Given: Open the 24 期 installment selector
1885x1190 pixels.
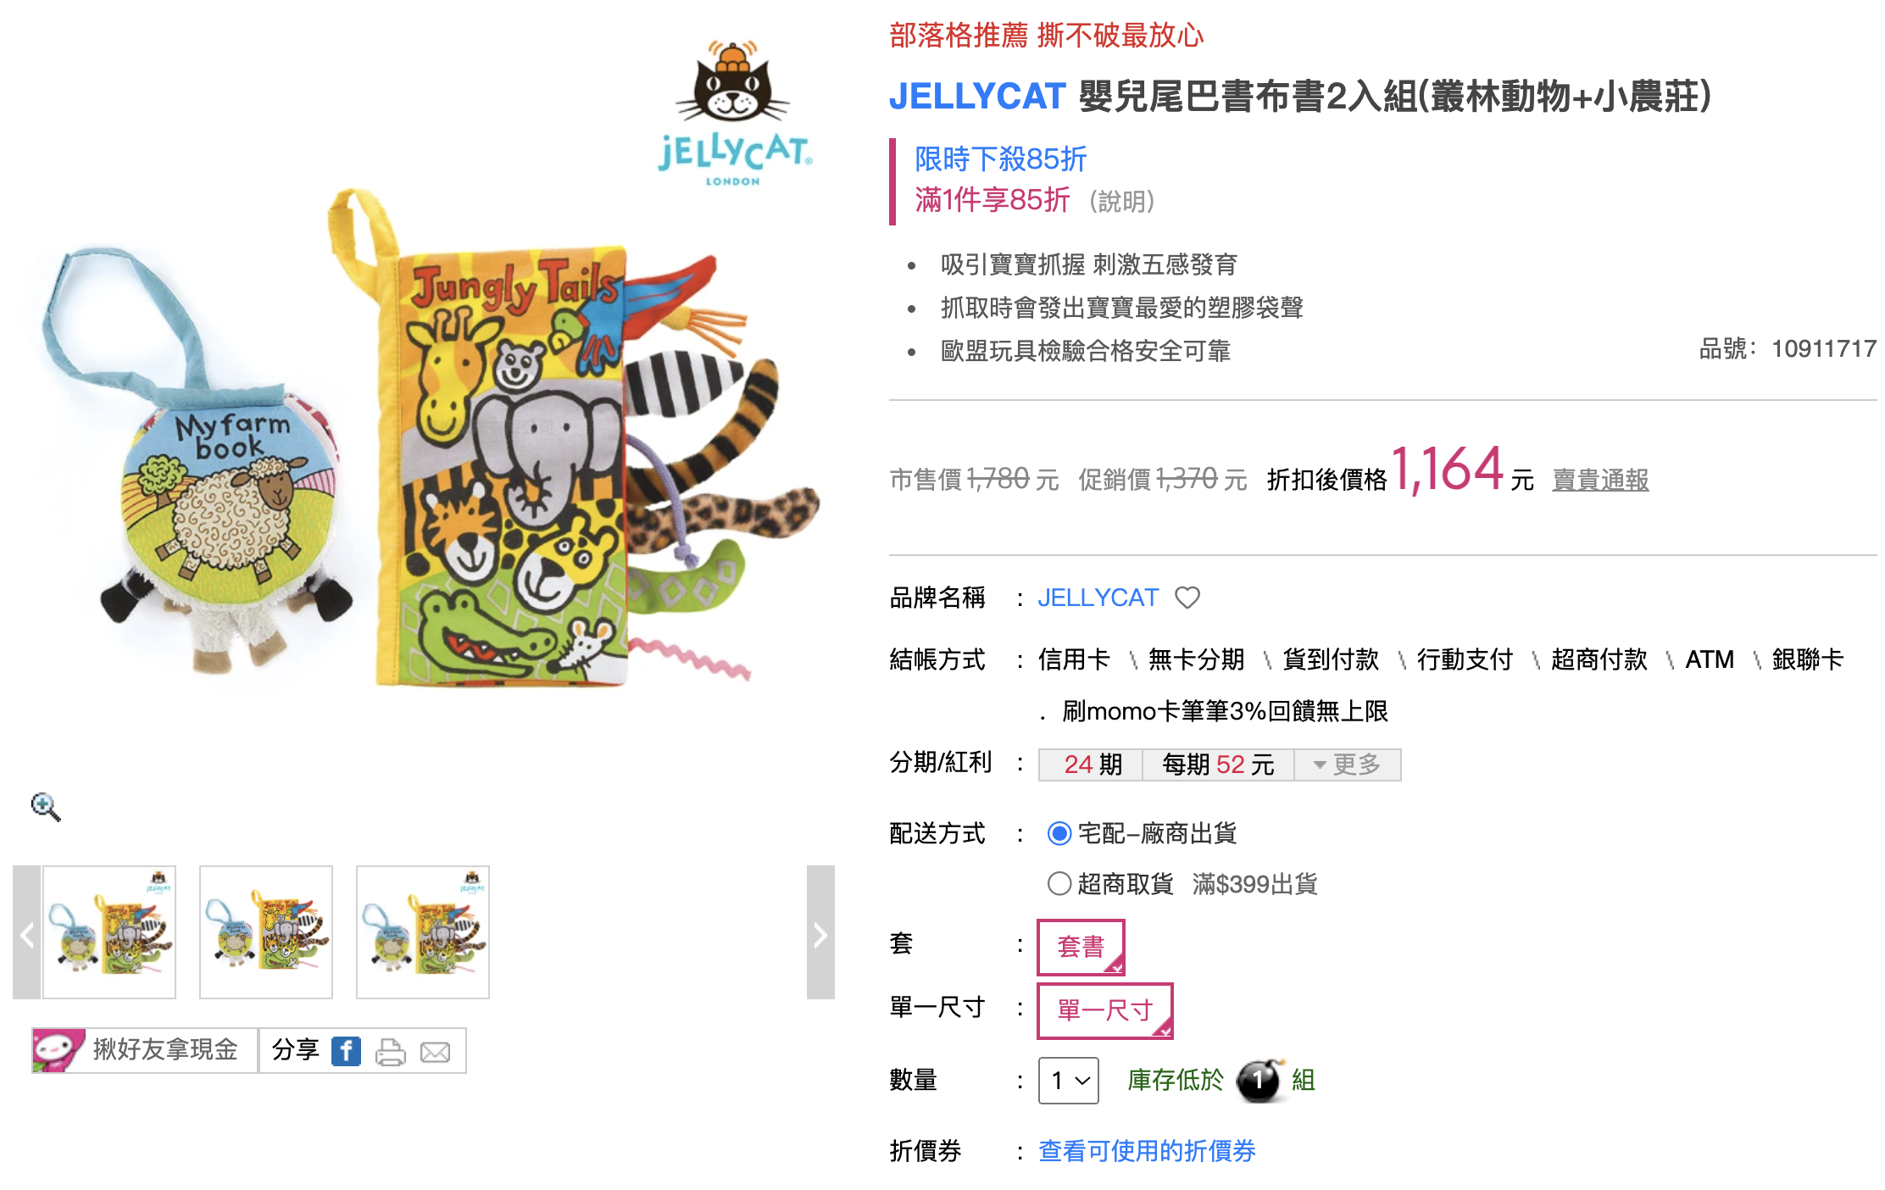Looking at the screenshot, I should point(1092,765).
